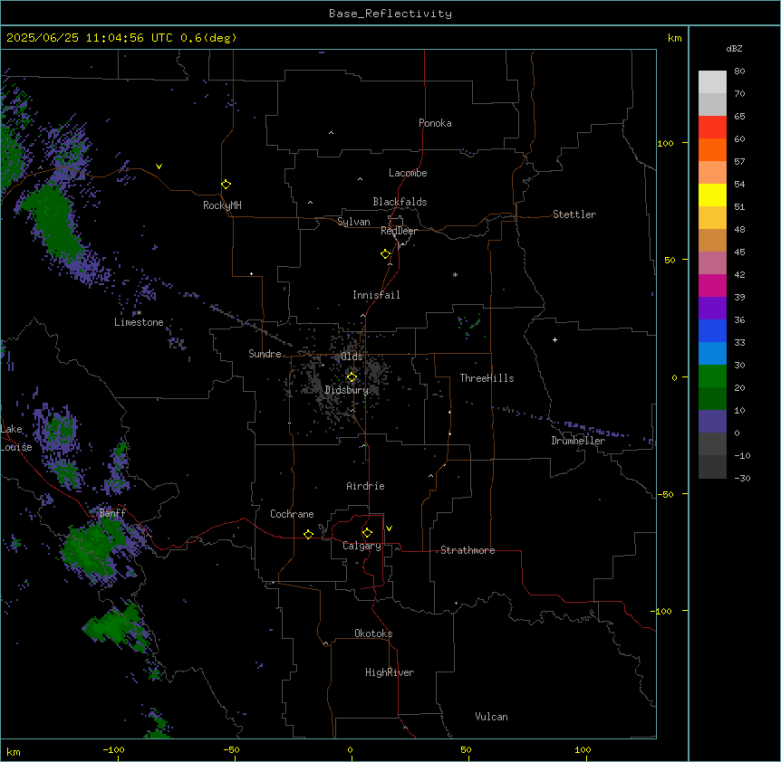Click the km unit label at bottom-left
This screenshot has height=762, width=781.
point(14,751)
